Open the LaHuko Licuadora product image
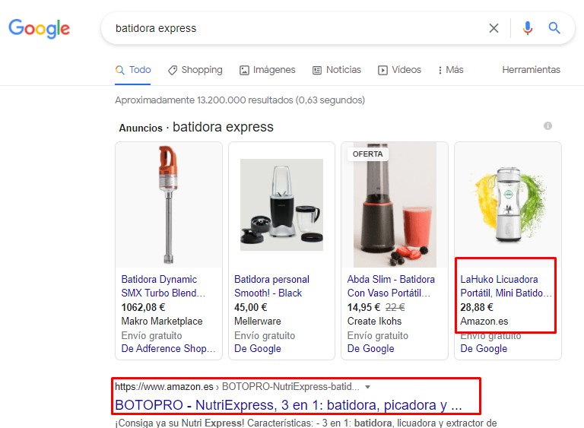 pyautogui.click(x=508, y=204)
